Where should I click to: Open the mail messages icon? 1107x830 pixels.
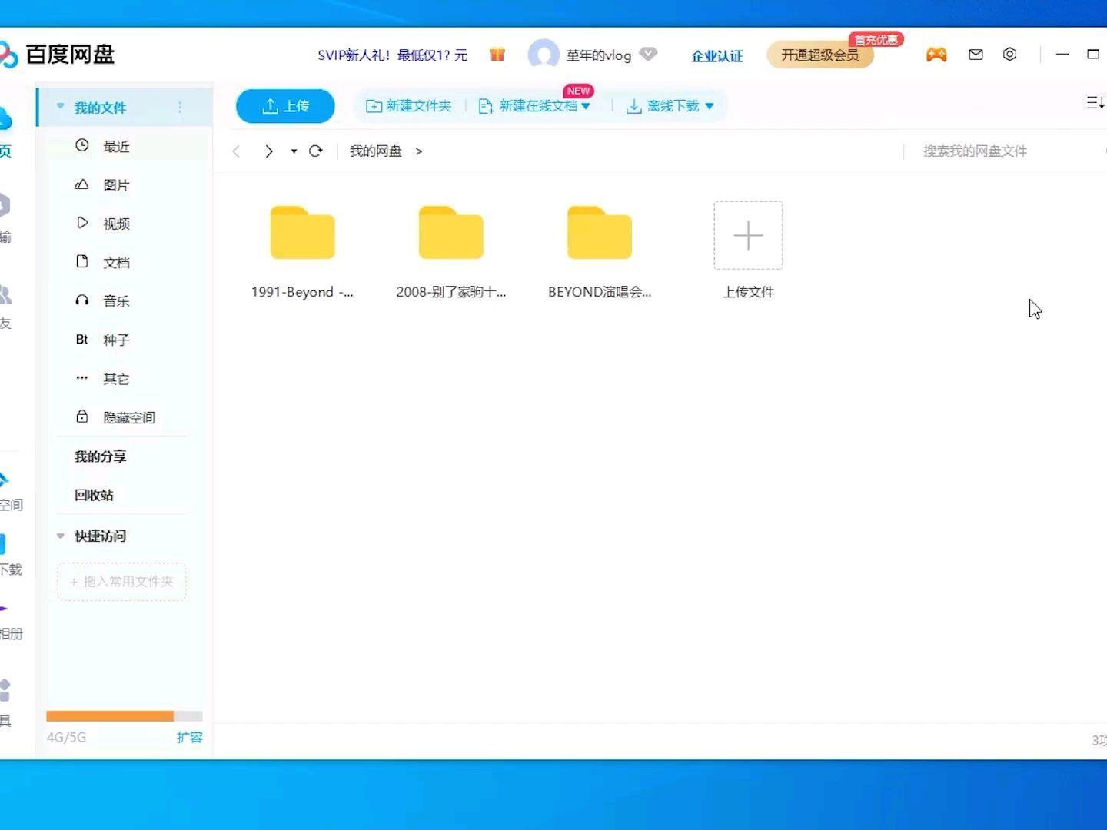[976, 55]
